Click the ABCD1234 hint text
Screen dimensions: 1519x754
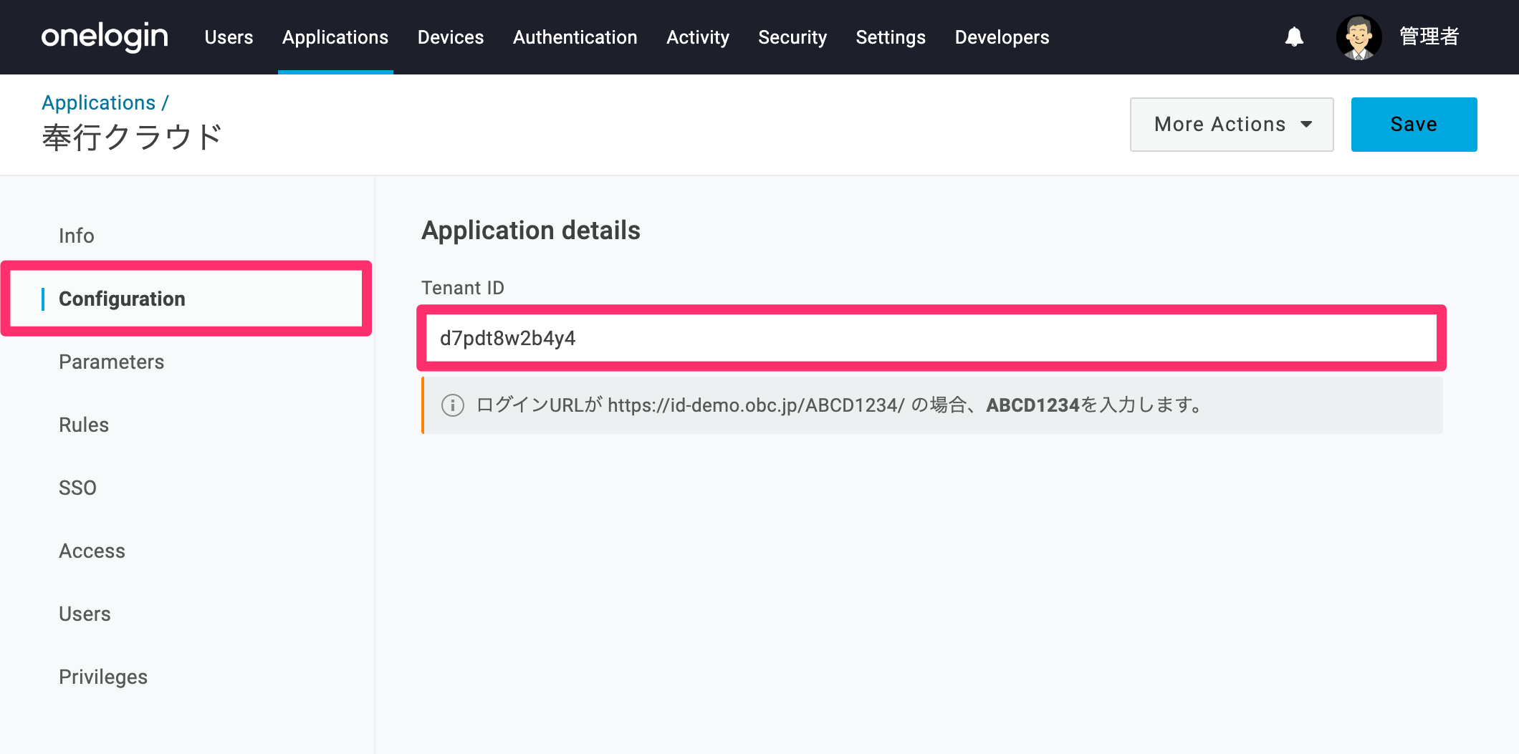[x=1032, y=405]
